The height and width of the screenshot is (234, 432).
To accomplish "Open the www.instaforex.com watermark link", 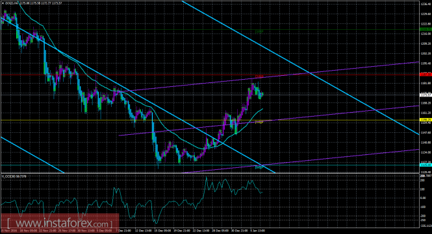I will click(x=60, y=222).
